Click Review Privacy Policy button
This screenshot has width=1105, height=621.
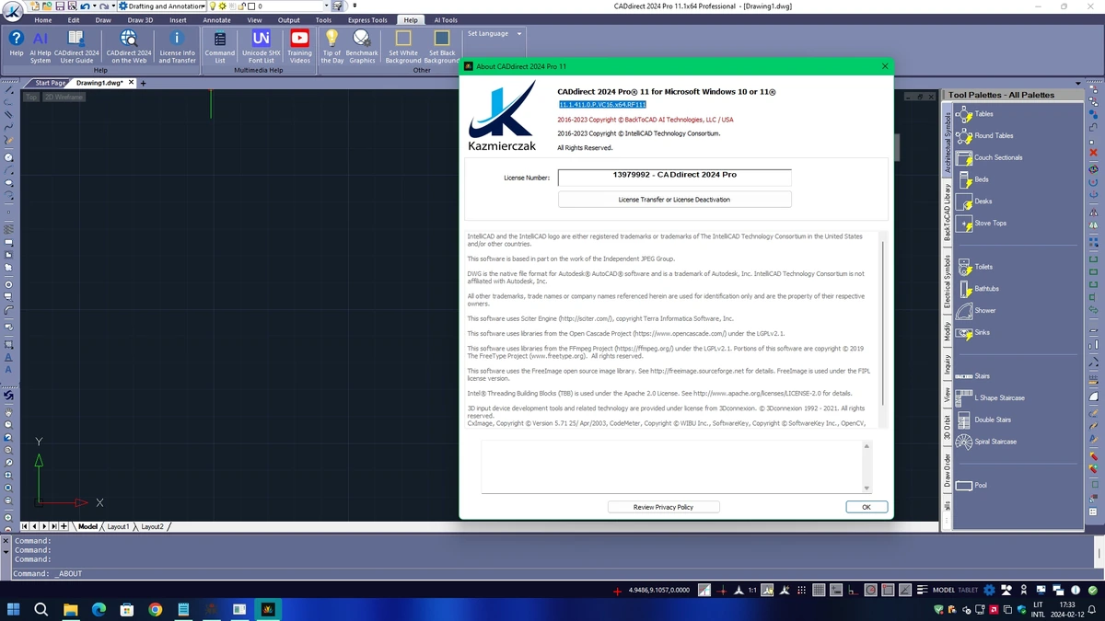pyautogui.click(x=663, y=507)
